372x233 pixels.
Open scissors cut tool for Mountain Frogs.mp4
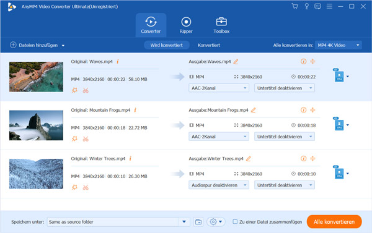[x=86, y=139]
